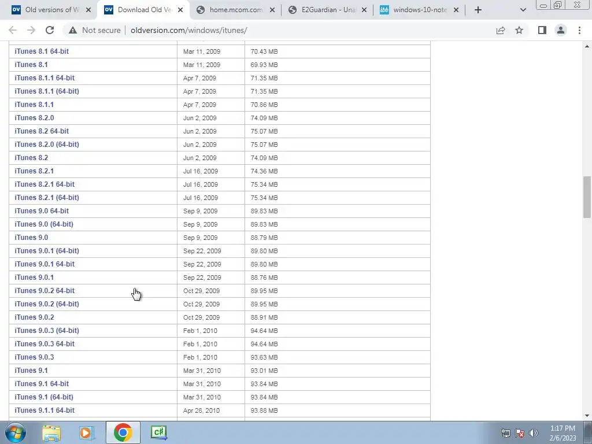Image resolution: width=592 pixels, height=444 pixels.
Task: Select the '74.36 MB' size cell
Action: [264, 171]
